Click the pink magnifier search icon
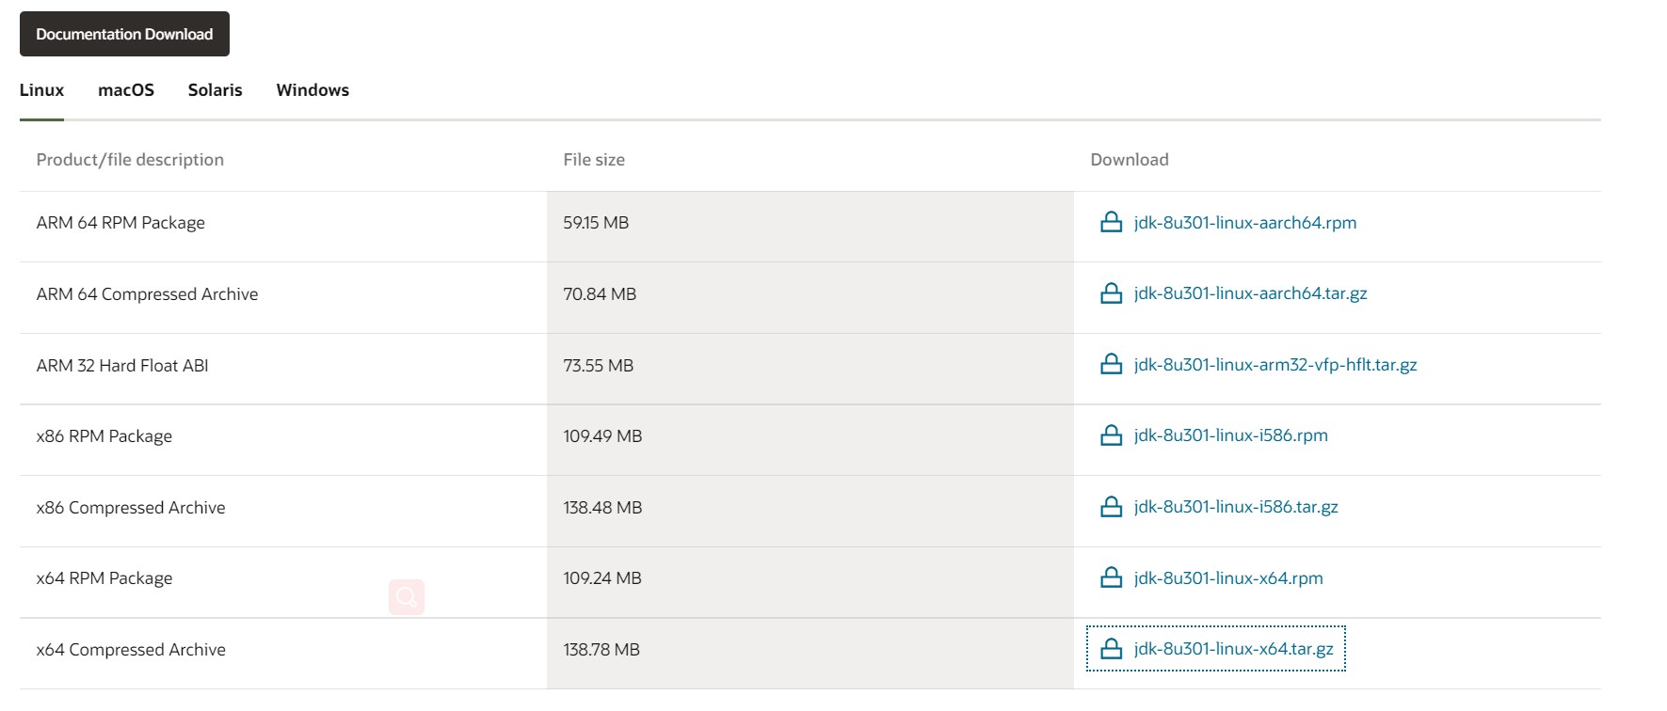1667x711 pixels. (x=407, y=597)
